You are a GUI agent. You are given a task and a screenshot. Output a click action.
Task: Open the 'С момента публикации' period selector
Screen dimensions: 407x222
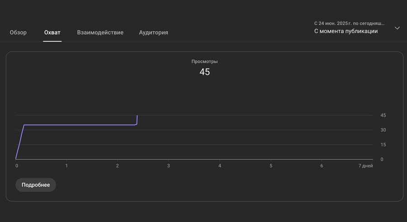[x=346, y=31]
